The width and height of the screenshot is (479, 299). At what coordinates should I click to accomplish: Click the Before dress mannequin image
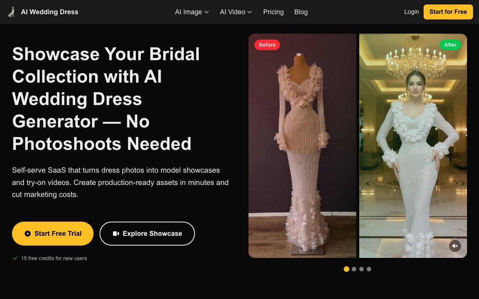click(302, 146)
